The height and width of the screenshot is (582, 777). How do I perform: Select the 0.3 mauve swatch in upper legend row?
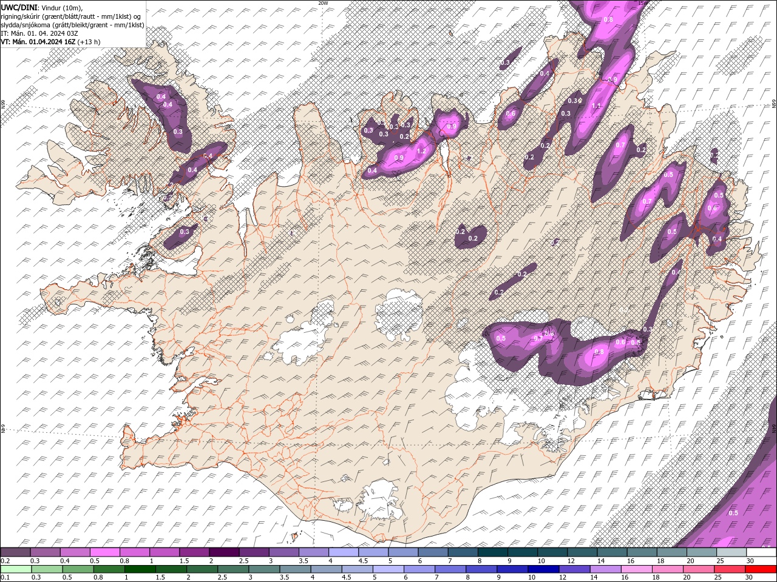[45, 552]
